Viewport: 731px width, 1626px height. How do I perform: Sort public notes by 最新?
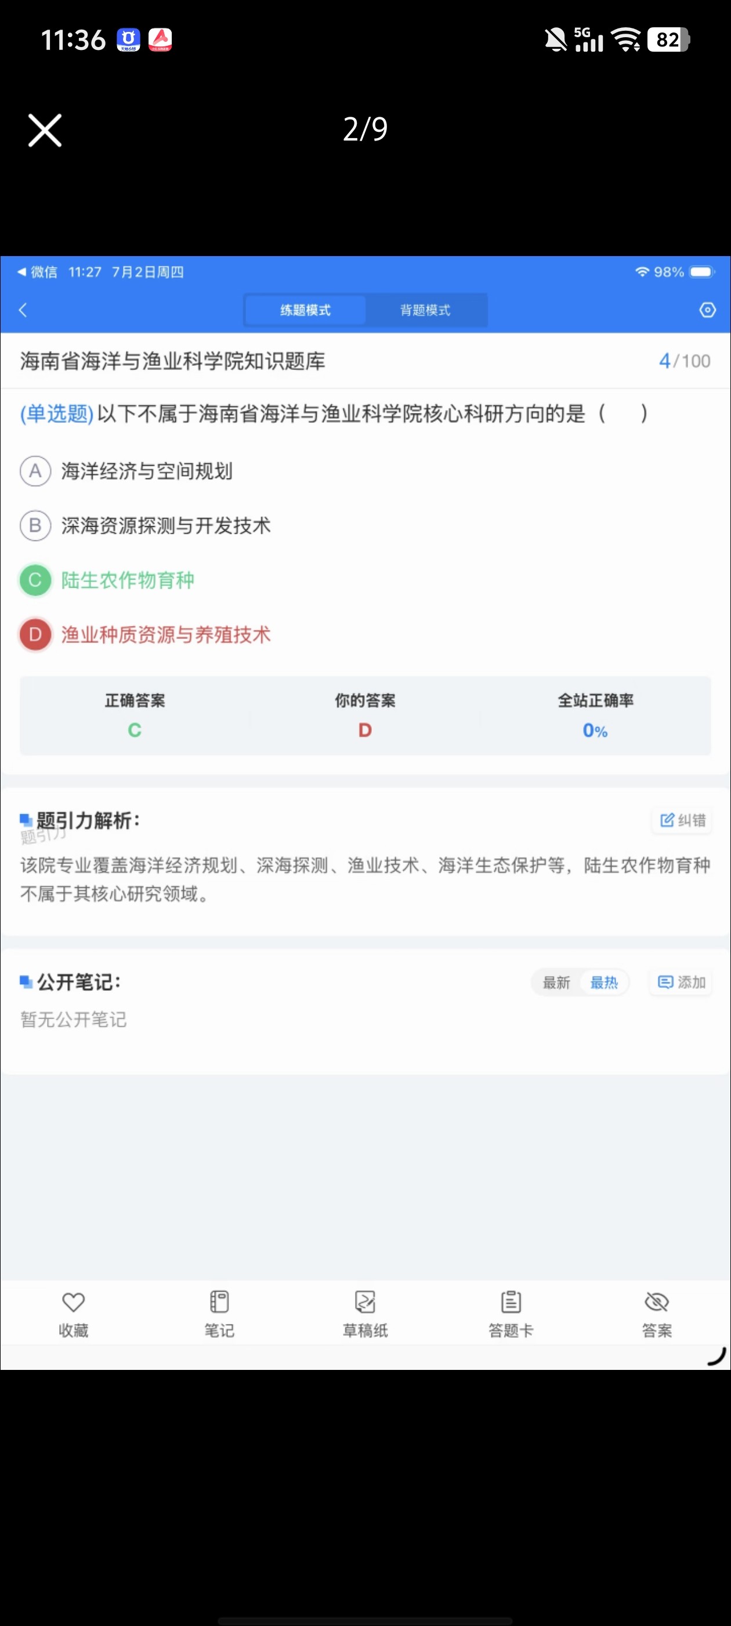pos(556,982)
